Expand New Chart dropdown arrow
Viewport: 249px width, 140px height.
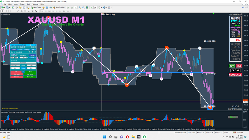pos(5,7)
